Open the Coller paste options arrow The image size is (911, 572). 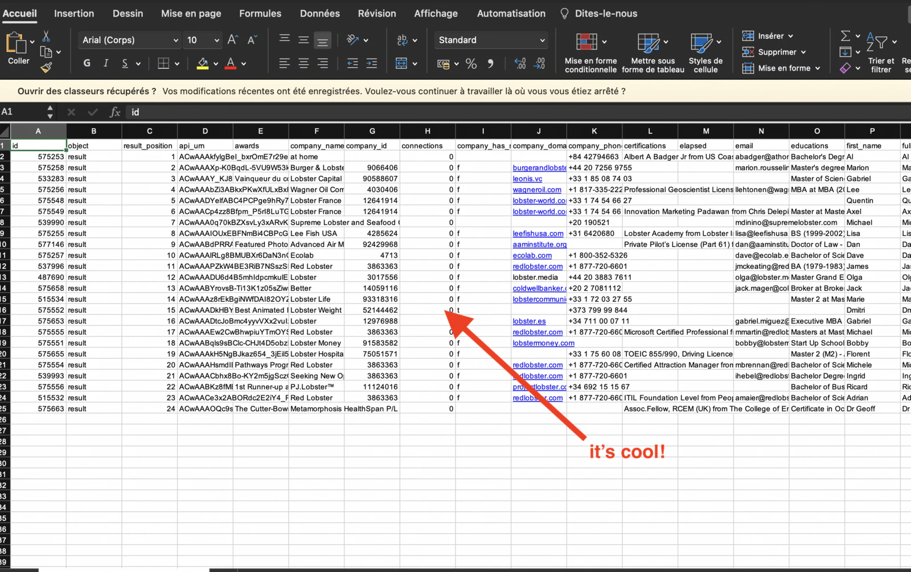click(32, 42)
